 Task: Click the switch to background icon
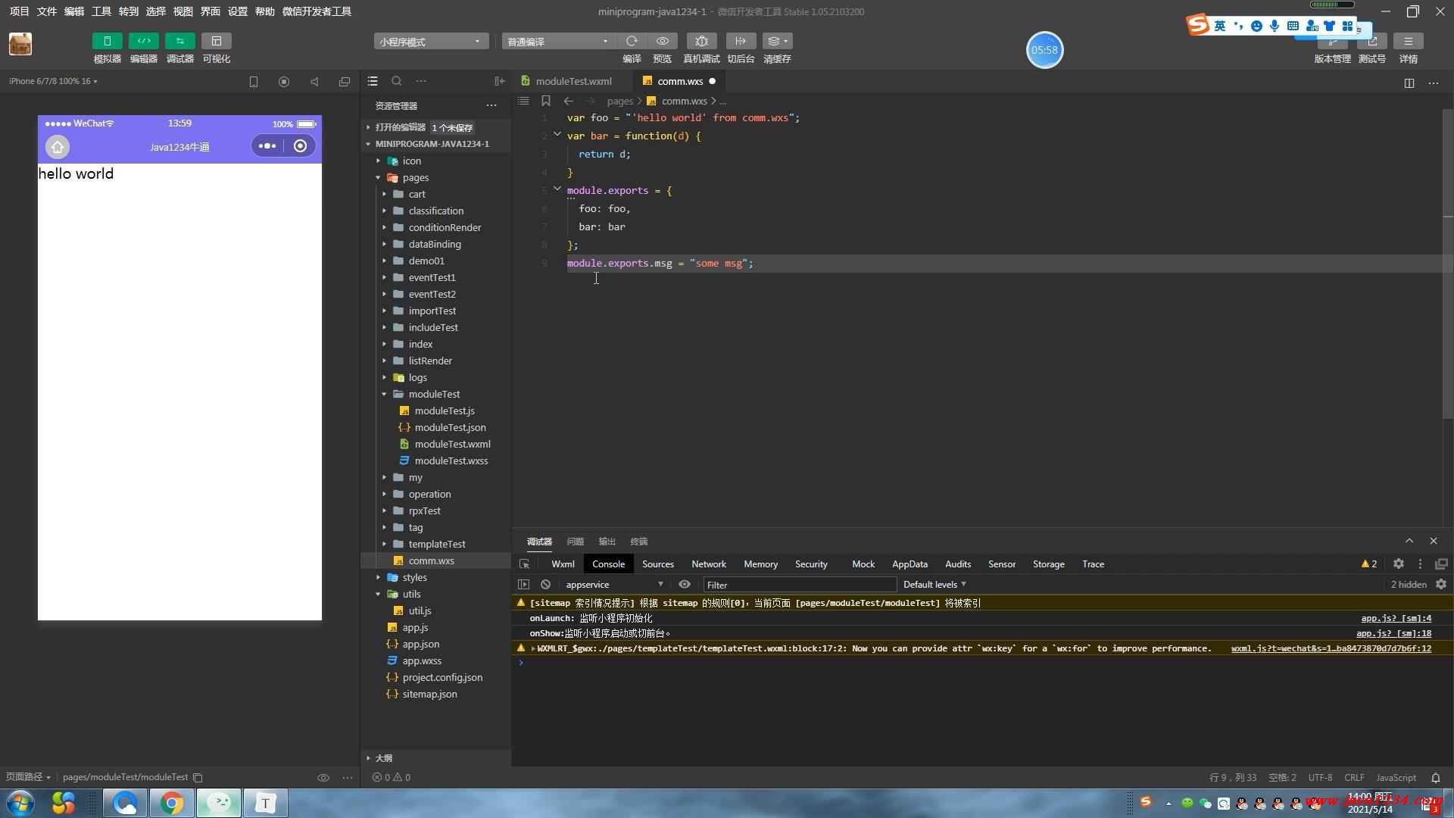point(741,41)
